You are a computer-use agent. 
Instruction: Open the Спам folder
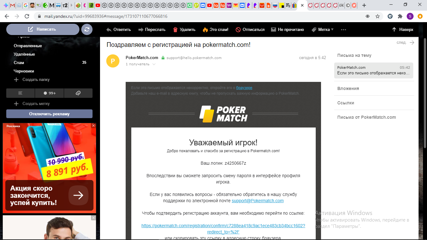pyautogui.click(x=19, y=63)
